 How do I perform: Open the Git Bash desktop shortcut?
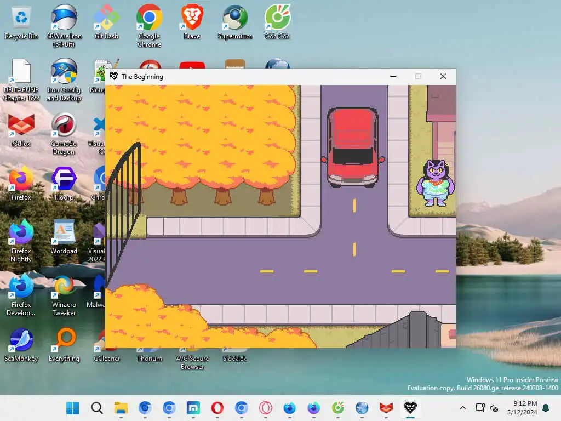coord(106,22)
